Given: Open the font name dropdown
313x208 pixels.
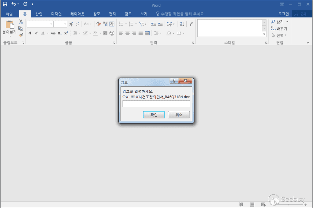Looking at the screenshot, I should click(x=51, y=24).
